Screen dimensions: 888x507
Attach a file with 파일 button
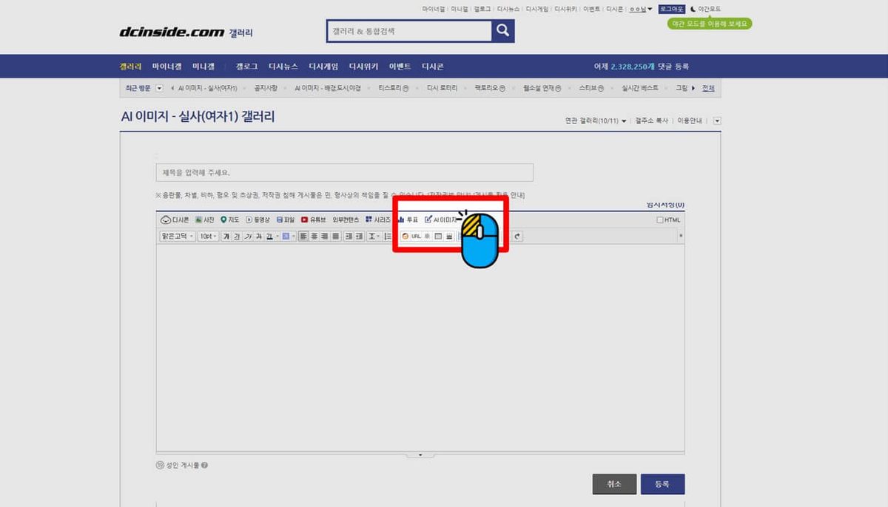(x=286, y=220)
